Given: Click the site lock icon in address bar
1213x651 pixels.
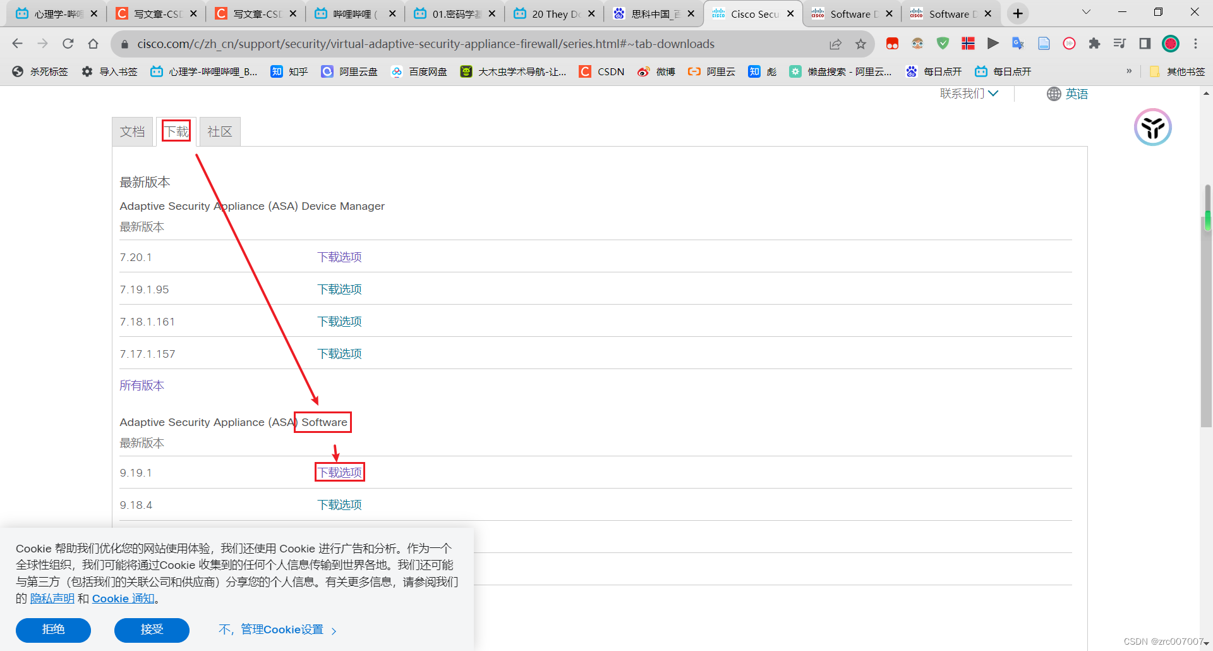Looking at the screenshot, I should pos(124,44).
